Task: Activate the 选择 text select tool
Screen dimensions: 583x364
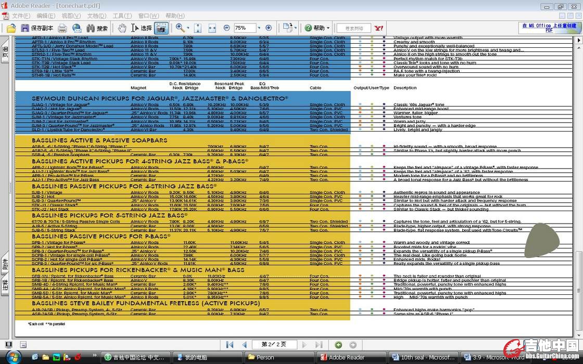Action: (x=142, y=28)
